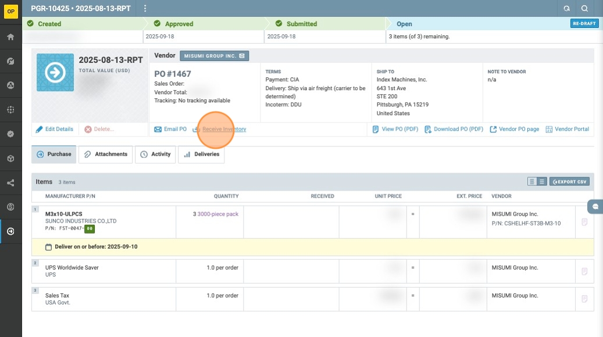Open the MISUMI GROUP INC. vendor badge
Screen dimensions: 603x337
214,56
